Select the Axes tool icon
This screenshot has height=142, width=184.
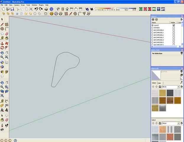pyautogui.click(x=2, y=110)
